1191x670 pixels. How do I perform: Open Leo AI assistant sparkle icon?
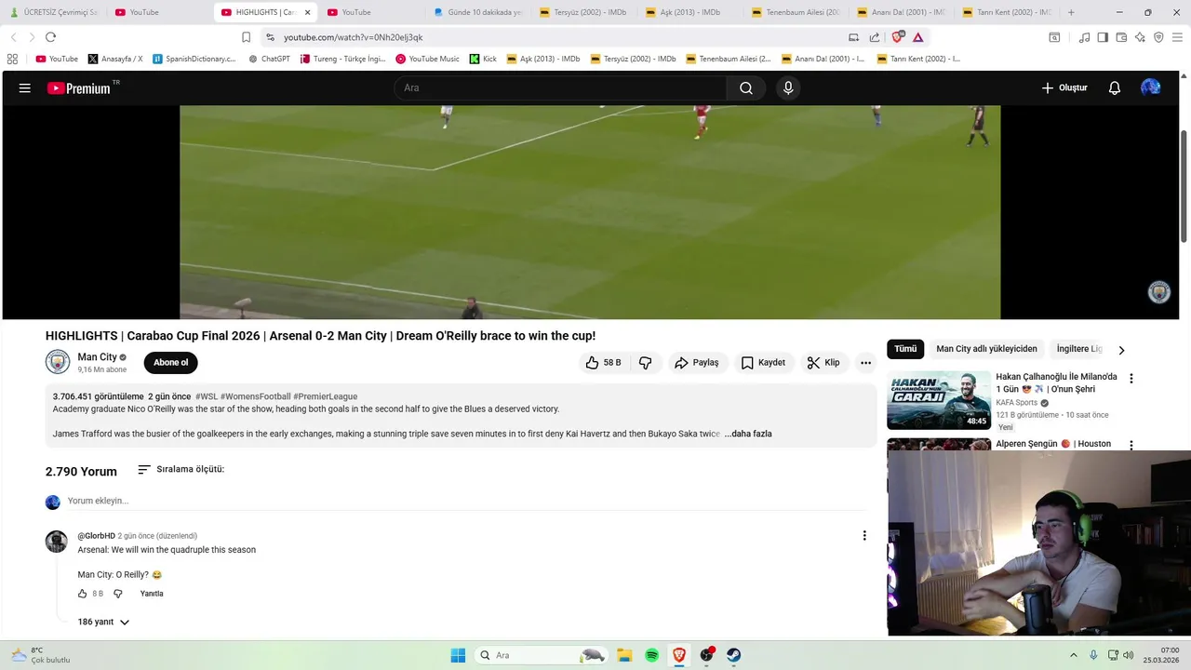[1140, 37]
